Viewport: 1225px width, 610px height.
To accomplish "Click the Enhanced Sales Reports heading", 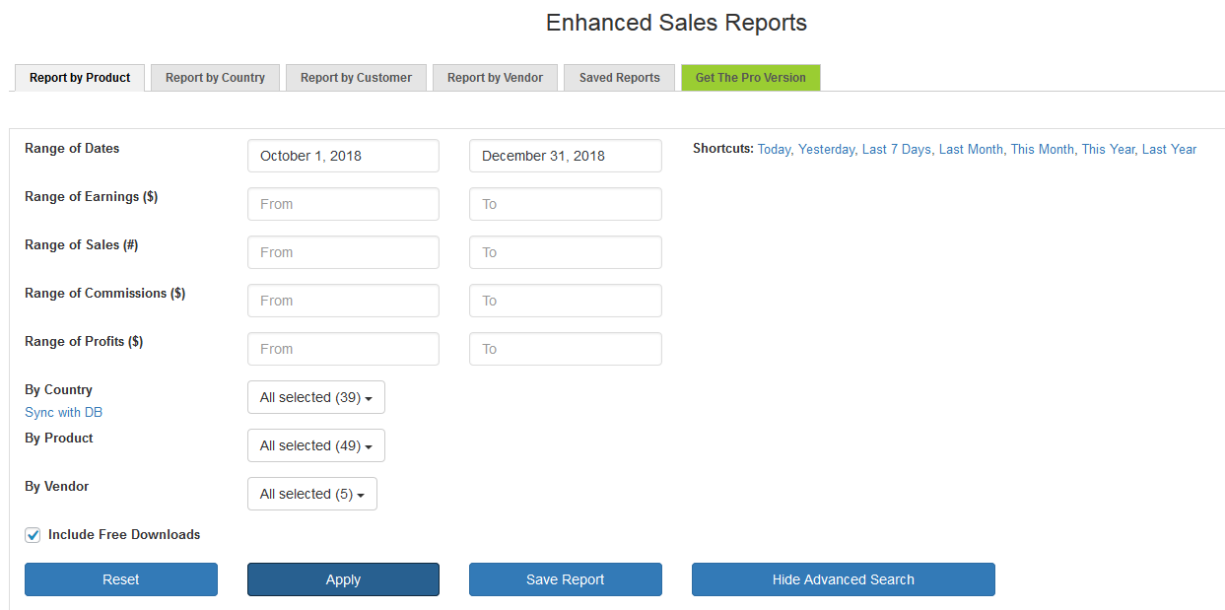I will 676,23.
